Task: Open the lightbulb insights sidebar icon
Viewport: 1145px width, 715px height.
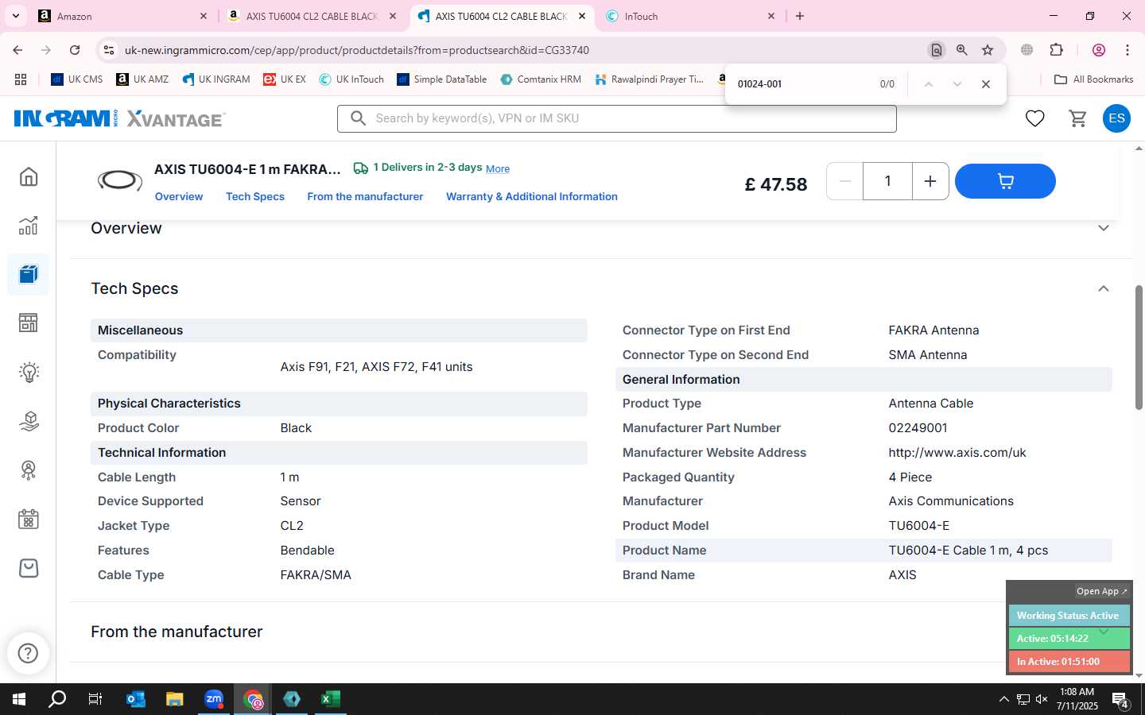Action: pyautogui.click(x=29, y=373)
